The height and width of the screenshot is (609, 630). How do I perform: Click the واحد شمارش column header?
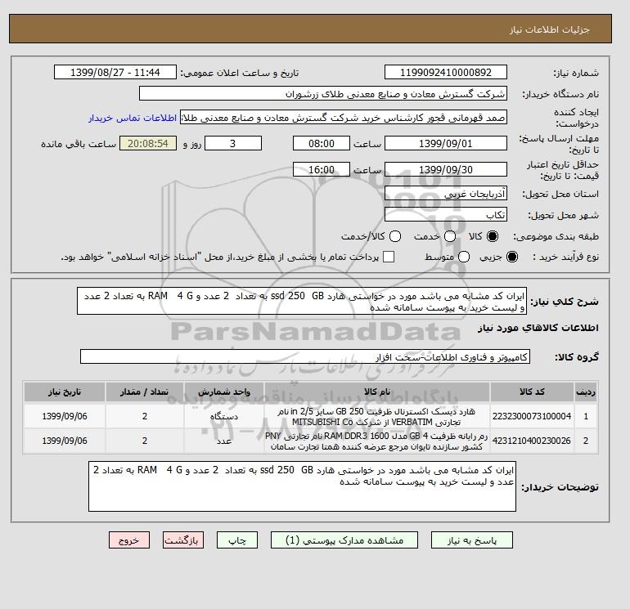click(x=224, y=392)
